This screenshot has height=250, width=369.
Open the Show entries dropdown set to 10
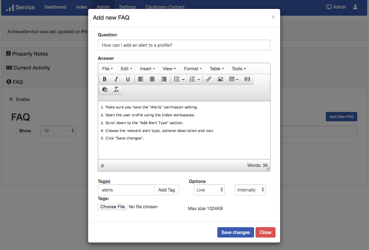[58, 131]
